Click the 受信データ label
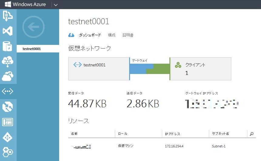 click(x=76, y=93)
